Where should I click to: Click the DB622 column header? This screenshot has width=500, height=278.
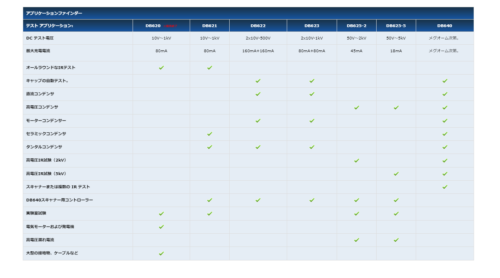pyautogui.click(x=258, y=26)
